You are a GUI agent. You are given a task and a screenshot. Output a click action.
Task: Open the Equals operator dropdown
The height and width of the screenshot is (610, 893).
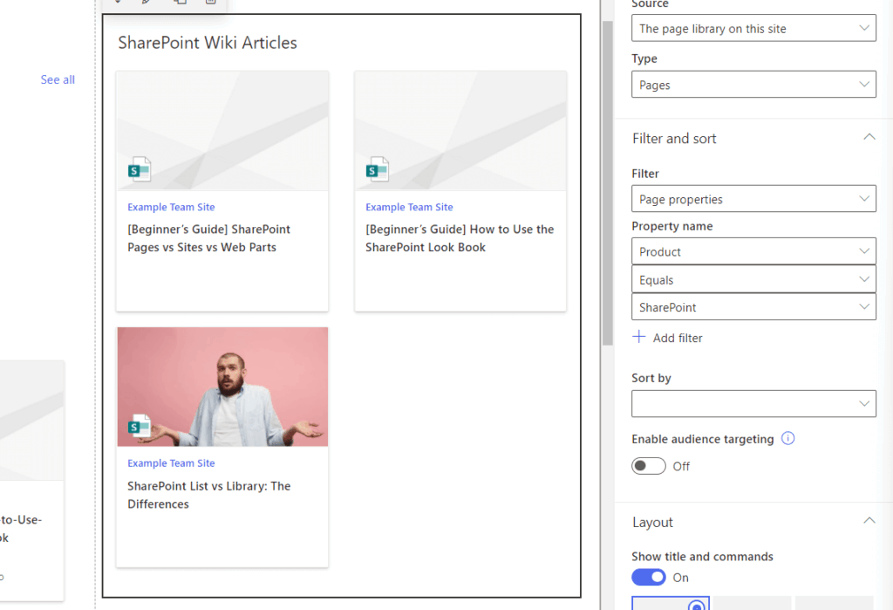tap(753, 279)
